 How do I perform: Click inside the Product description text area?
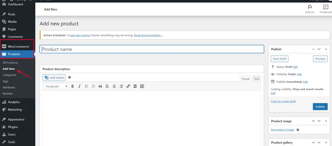[152, 118]
